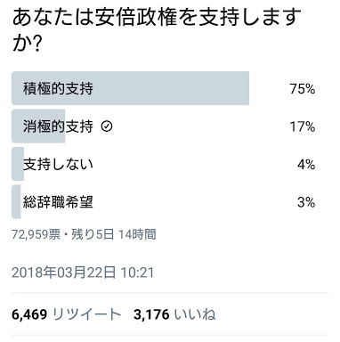
Task: Open the 3,176 いいね list
Action: [174, 314]
